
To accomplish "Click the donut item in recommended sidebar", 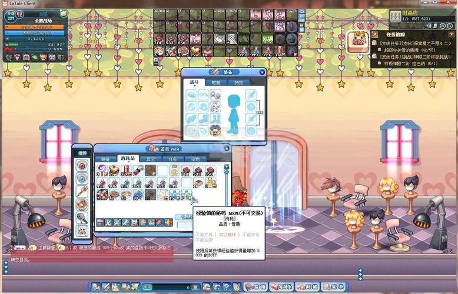I will (82, 205).
